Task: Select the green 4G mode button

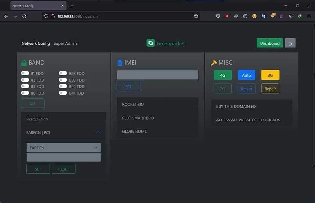Action: pos(222,75)
